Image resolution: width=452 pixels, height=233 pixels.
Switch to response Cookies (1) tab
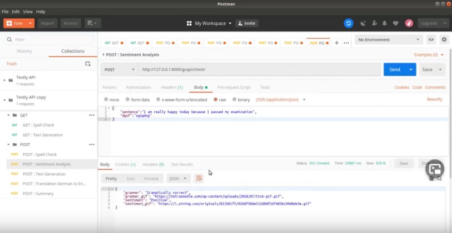pos(125,165)
